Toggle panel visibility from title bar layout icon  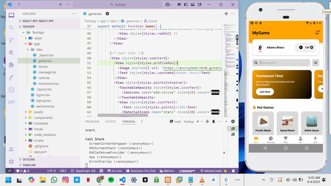[x=193, y=5]
